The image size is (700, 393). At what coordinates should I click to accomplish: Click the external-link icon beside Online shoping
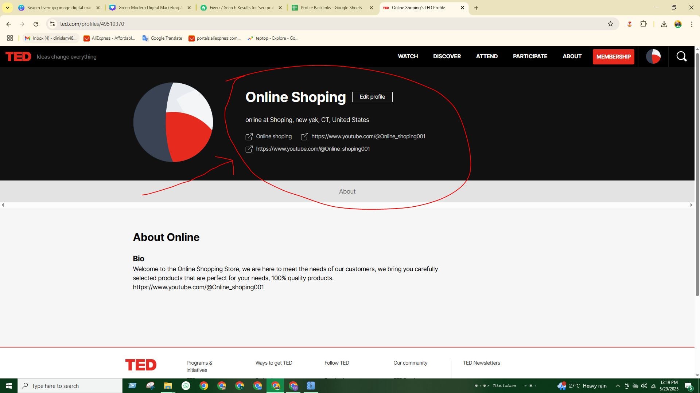249,137
